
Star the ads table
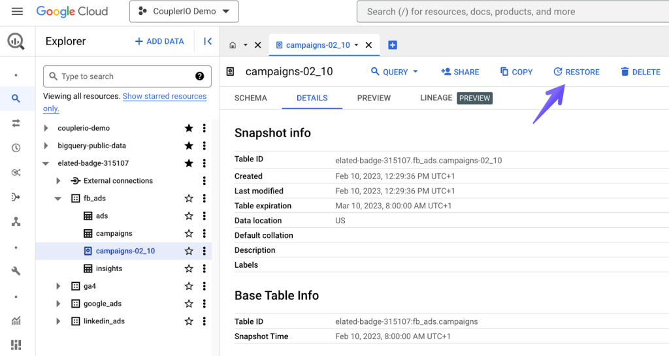[189, 216]
